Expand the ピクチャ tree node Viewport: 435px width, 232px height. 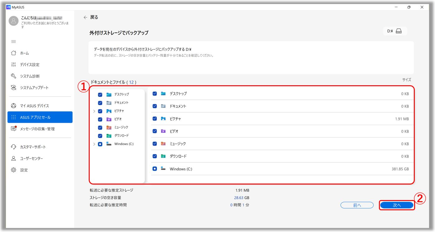(94, 111)
